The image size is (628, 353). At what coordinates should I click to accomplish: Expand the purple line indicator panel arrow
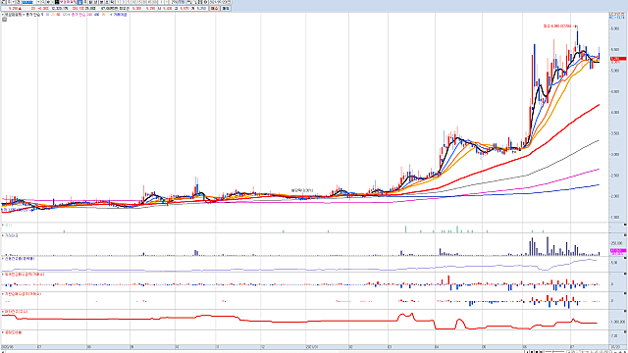(x=3, y=259)
